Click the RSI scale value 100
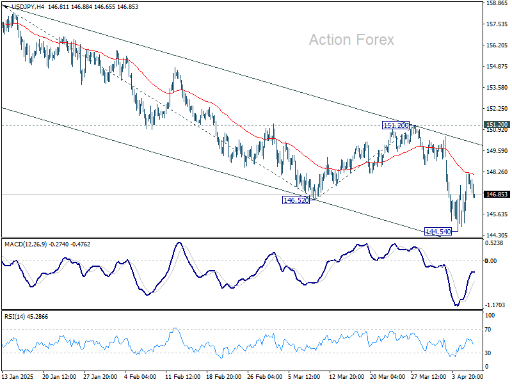 tap(490, 316)
